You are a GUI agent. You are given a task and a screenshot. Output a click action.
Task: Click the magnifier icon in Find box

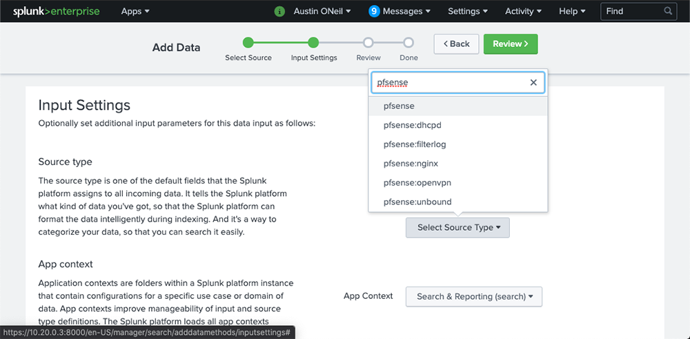tap(667, 11)
